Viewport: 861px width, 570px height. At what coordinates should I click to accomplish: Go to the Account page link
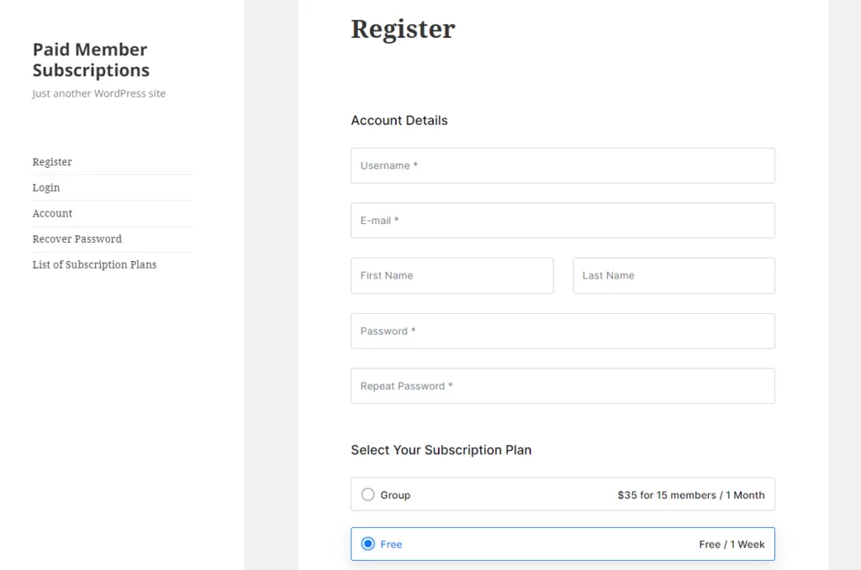(52, 213)
